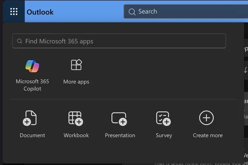Click the search icon in Find apps field
Viewport: 248px width, 165px height.
tap(19, 41)
